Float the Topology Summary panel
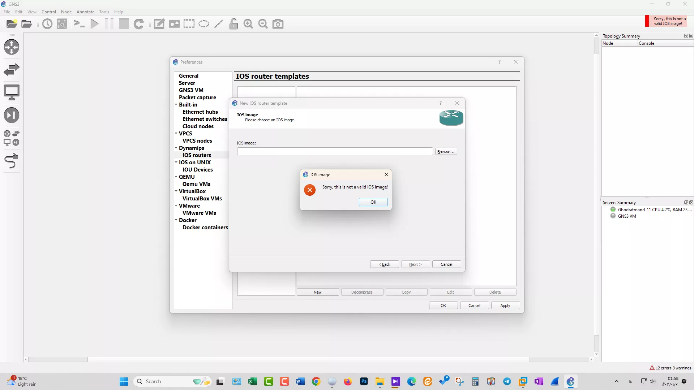 [x=686, y=36]
